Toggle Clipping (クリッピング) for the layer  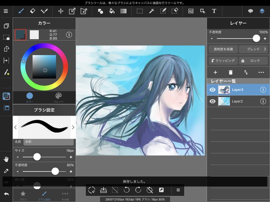(223, 61)
